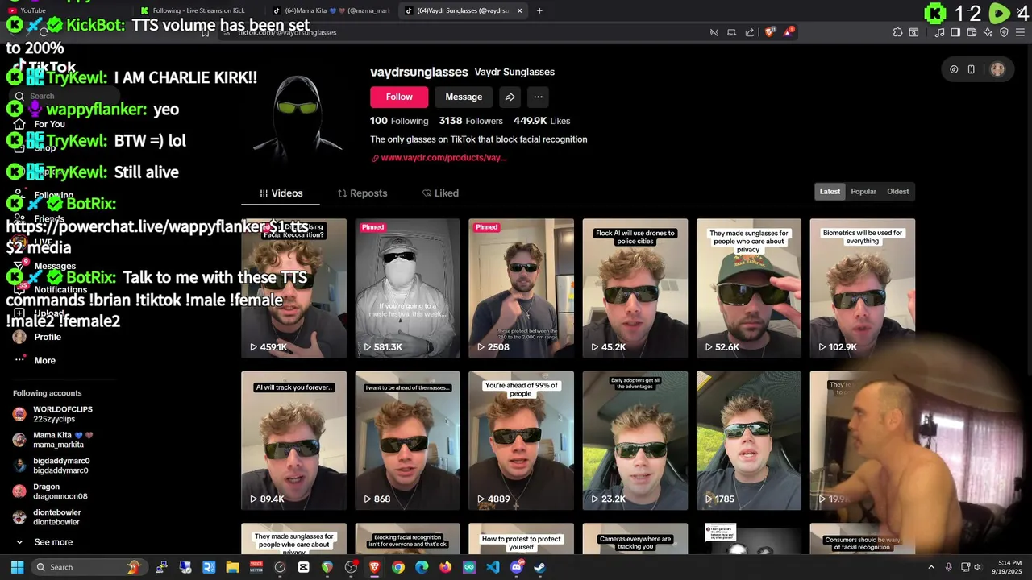
Task: Open the Brave VPN shield icon
Action: click(1004, 32)
